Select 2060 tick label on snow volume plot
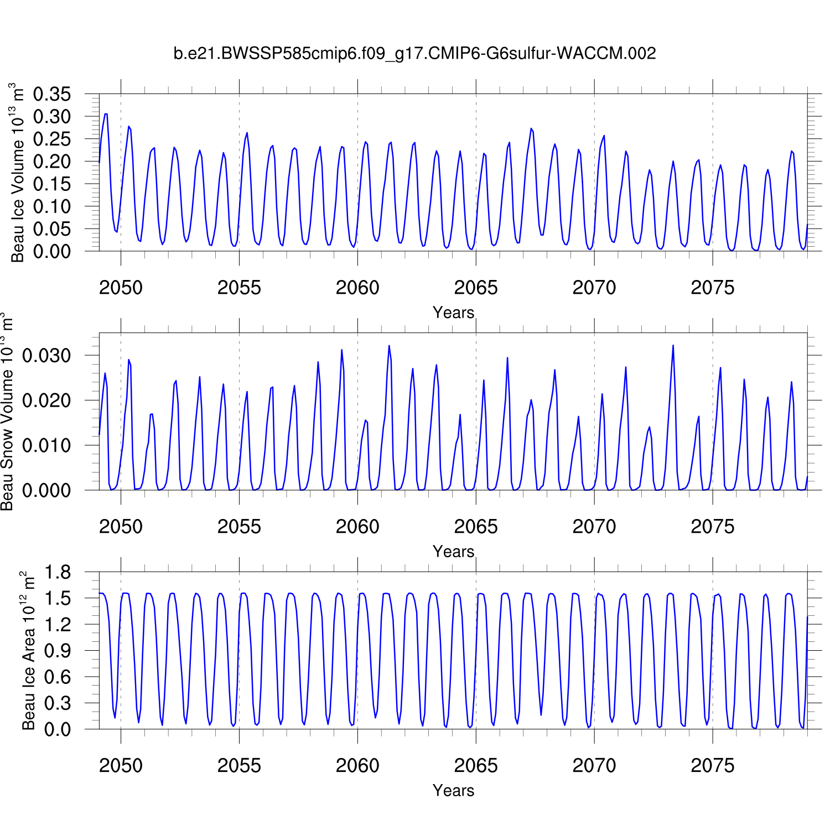The image size is (830, 830). coord(357,527)
